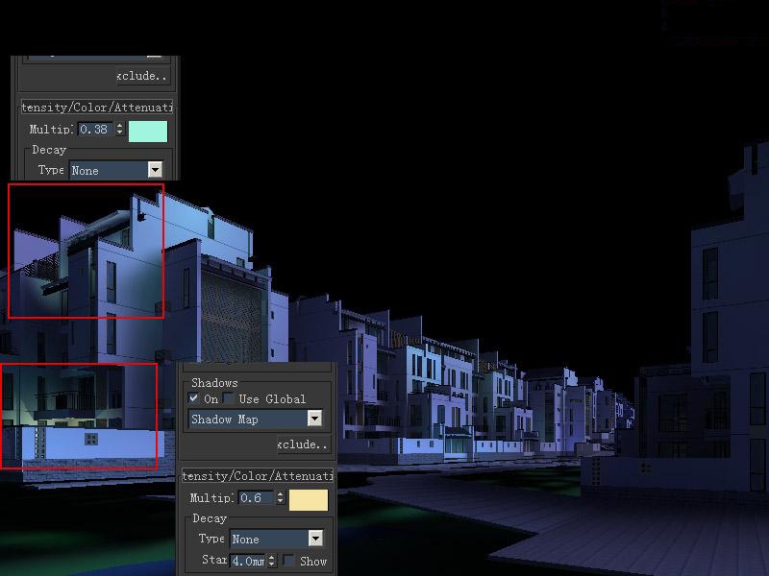Enable the Decay Show checkbox
This screenshot has width=769, height=576.
[289, 561]
